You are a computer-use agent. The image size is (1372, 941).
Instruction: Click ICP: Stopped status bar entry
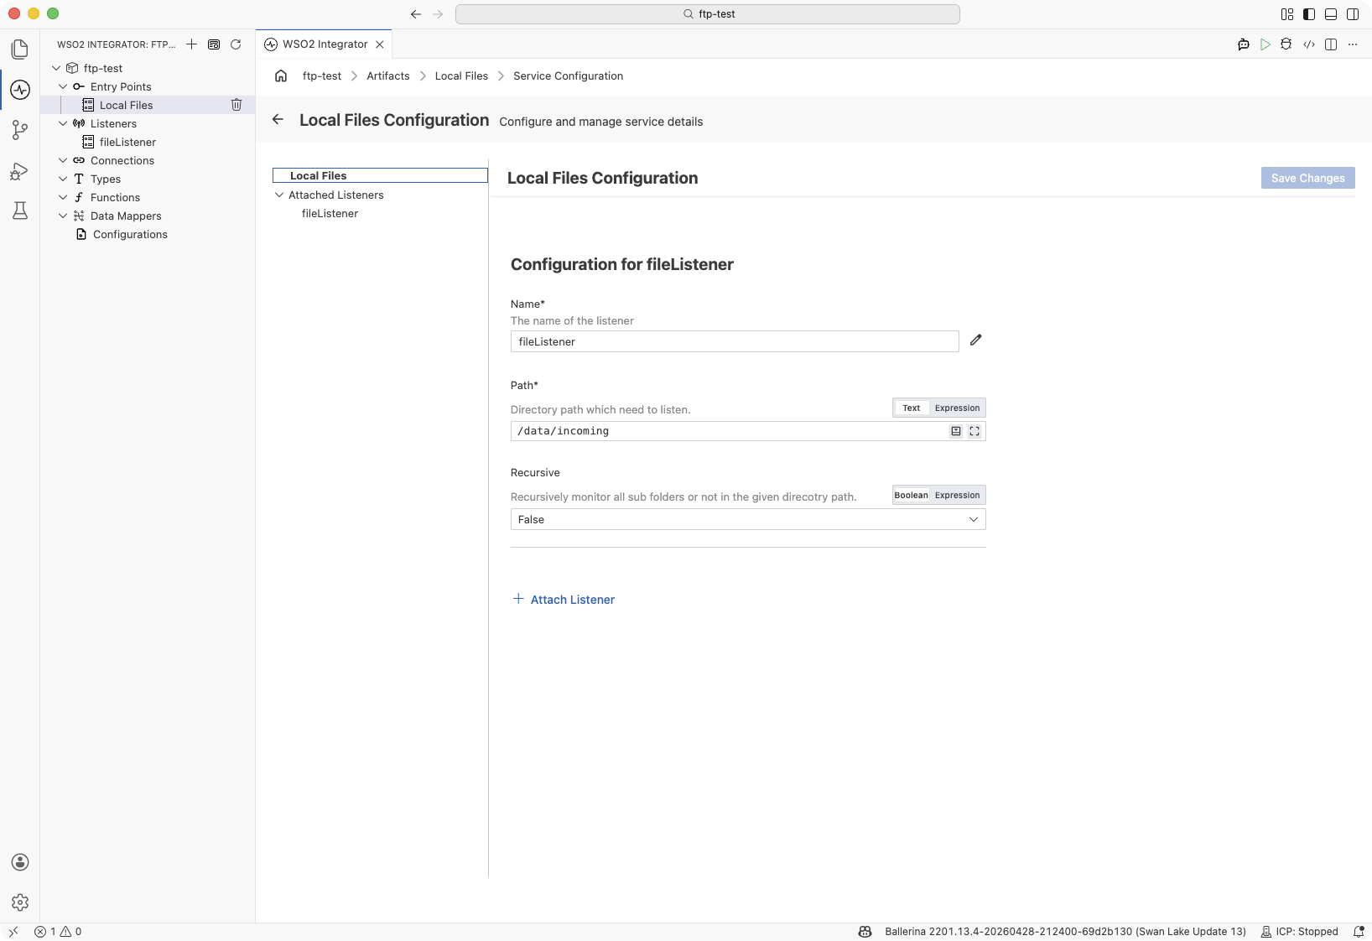(1299, 931)
